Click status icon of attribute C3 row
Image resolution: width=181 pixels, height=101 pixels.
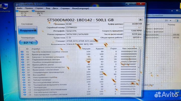(24, 90)
